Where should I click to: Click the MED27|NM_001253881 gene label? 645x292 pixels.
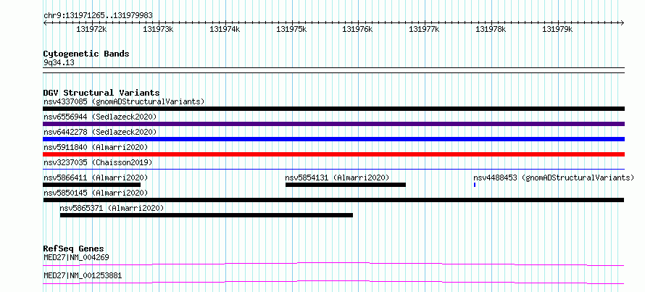pyautogui.click(x=83, y=275)
